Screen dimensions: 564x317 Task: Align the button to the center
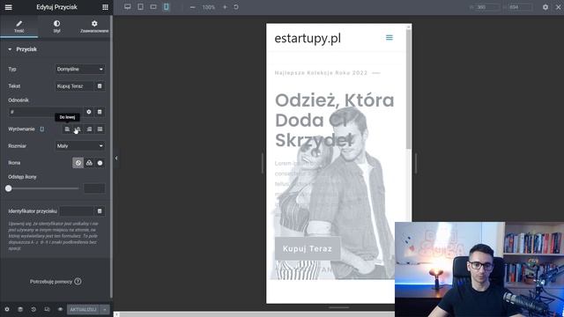coord(78,129)
